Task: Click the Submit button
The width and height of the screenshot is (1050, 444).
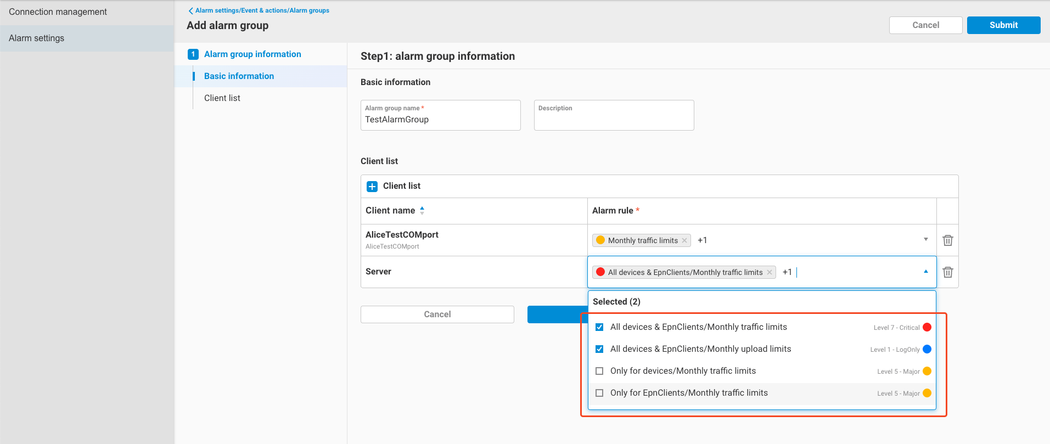Action: click(1003, 25)
